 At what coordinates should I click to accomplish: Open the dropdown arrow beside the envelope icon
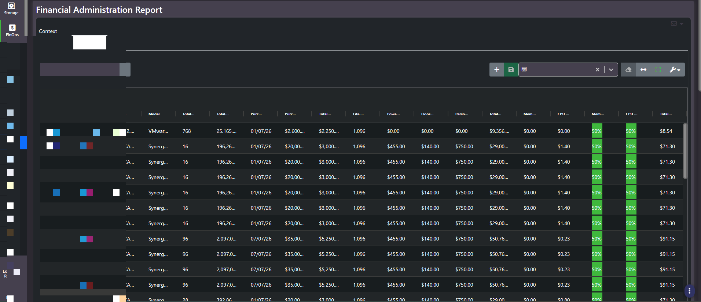681,24
